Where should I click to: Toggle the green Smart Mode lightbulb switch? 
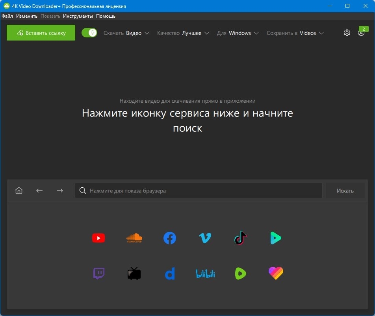(89, 33)
